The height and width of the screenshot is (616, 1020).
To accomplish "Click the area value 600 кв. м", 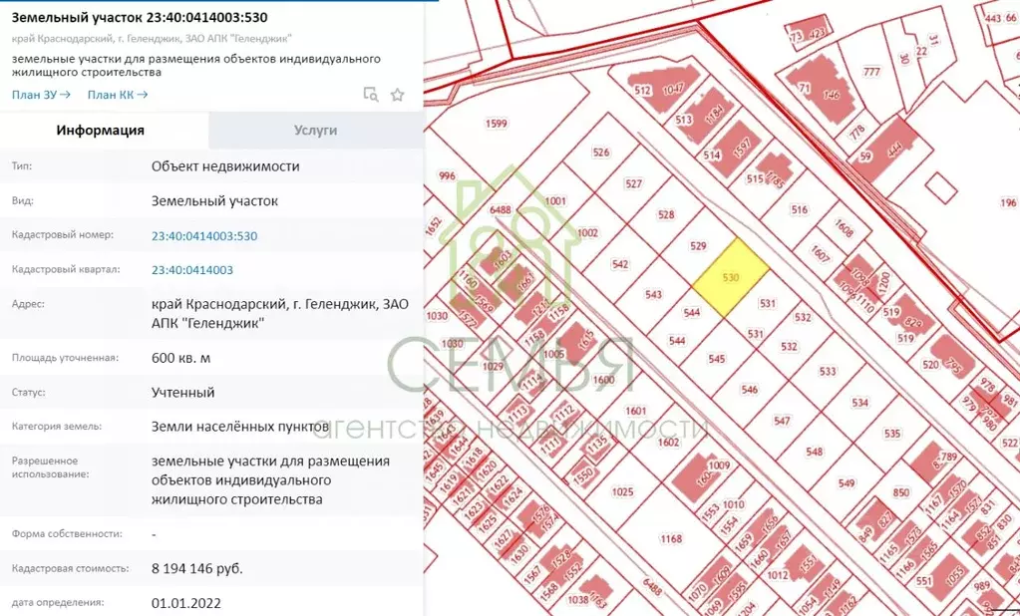I will click(180, 358).
